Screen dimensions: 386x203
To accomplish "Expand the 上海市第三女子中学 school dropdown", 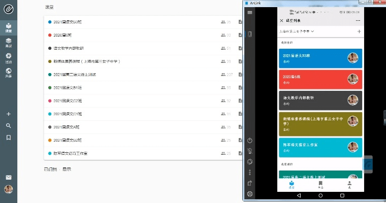I will point(297,31).
